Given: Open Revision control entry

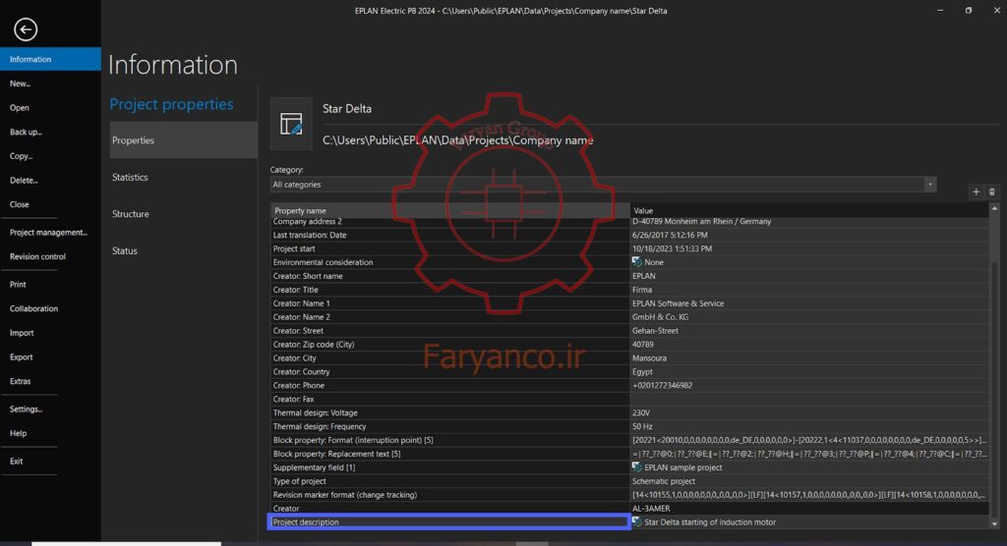Looking at the screenshot, I should coord(37,256).
